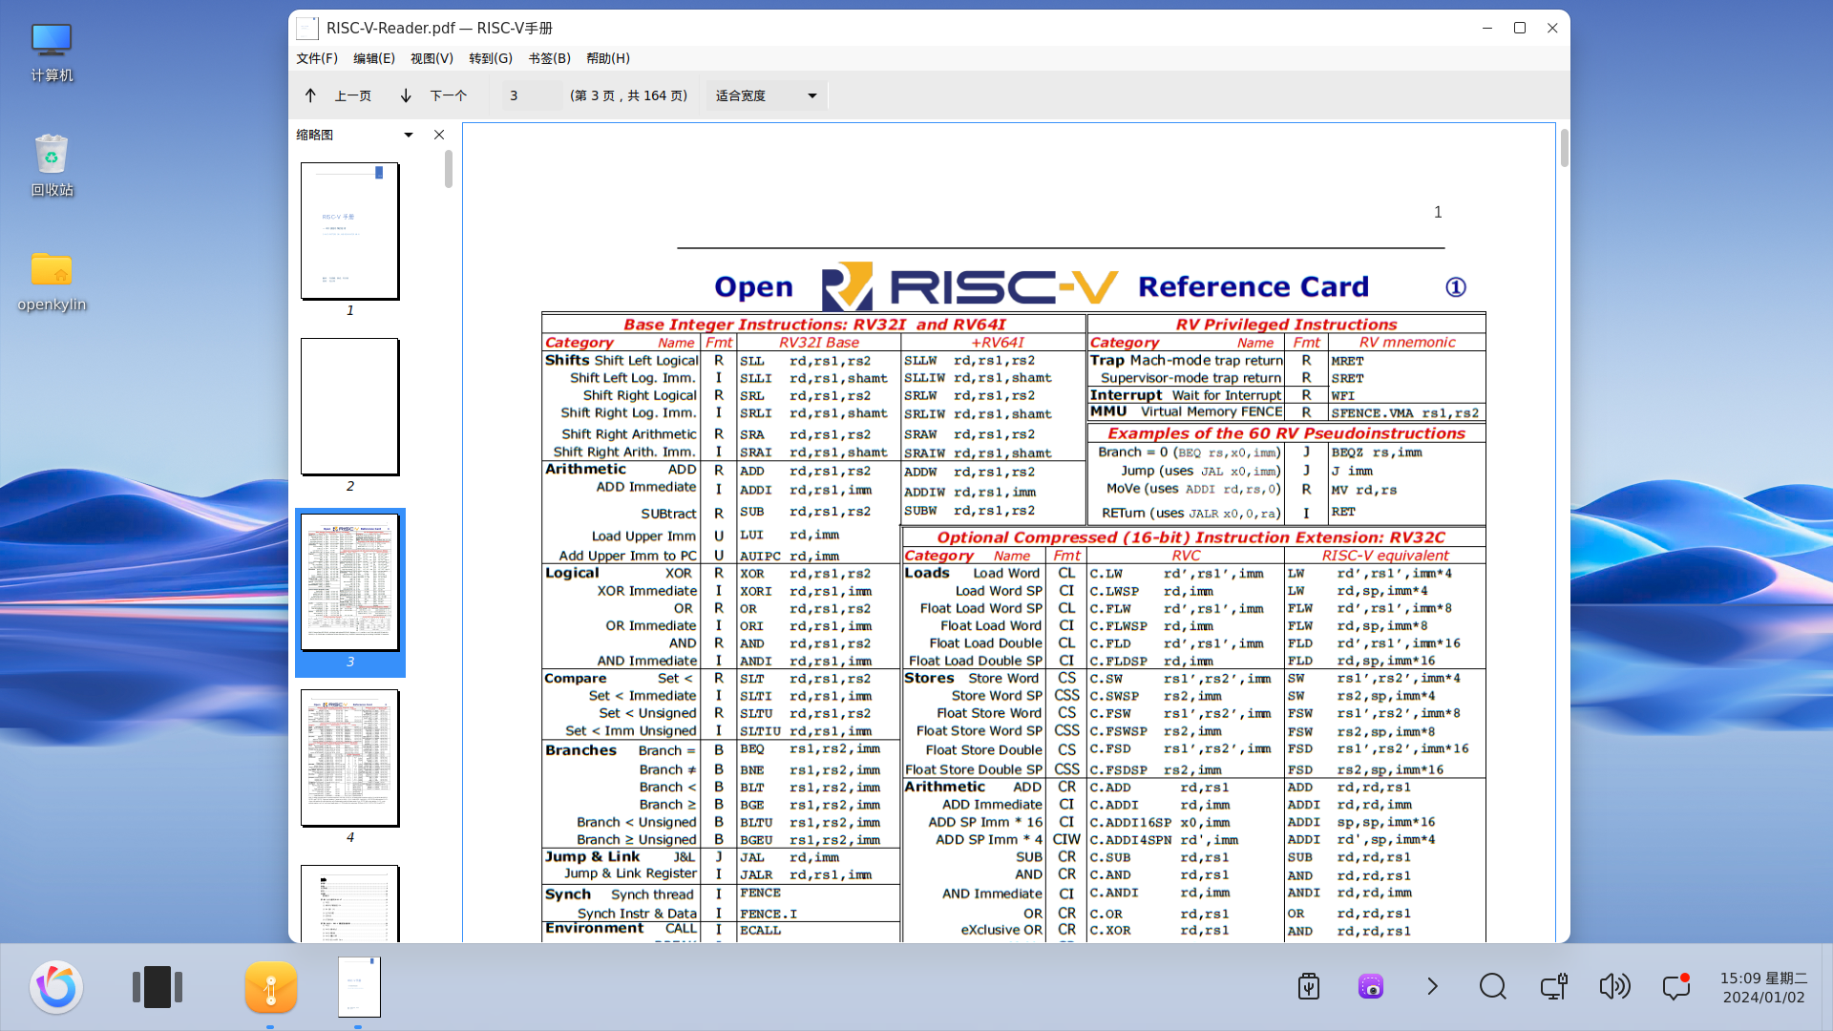
Task: Open the USB device tray icon
Action: tap(1309, 986)
